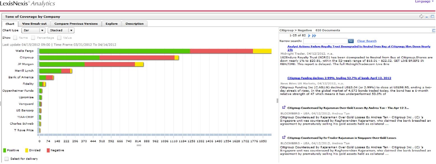Screen dimensions: 436x164
Task: Select the Vanguard row label
Action: [x=26, y=104]
